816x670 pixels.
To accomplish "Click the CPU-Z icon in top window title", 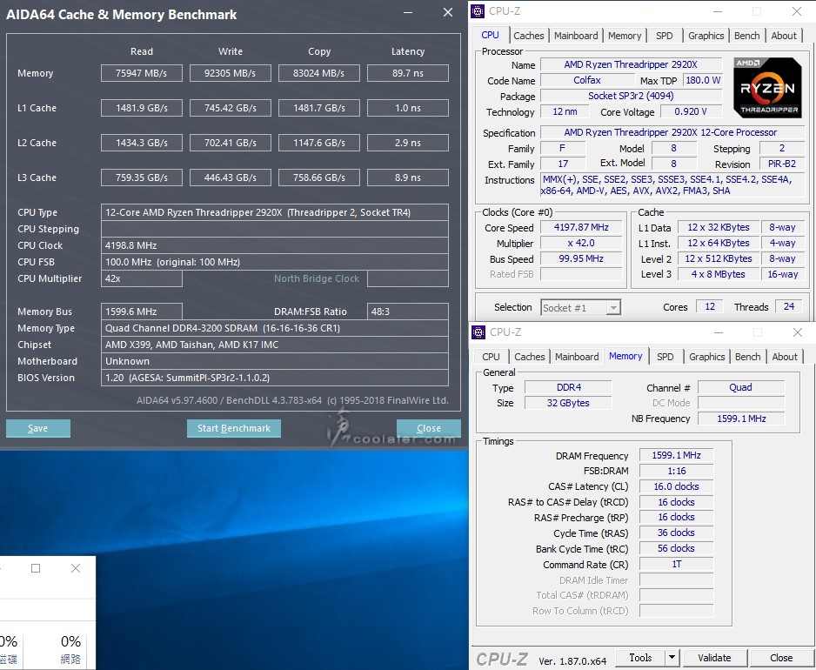I will tap(478, 11).
